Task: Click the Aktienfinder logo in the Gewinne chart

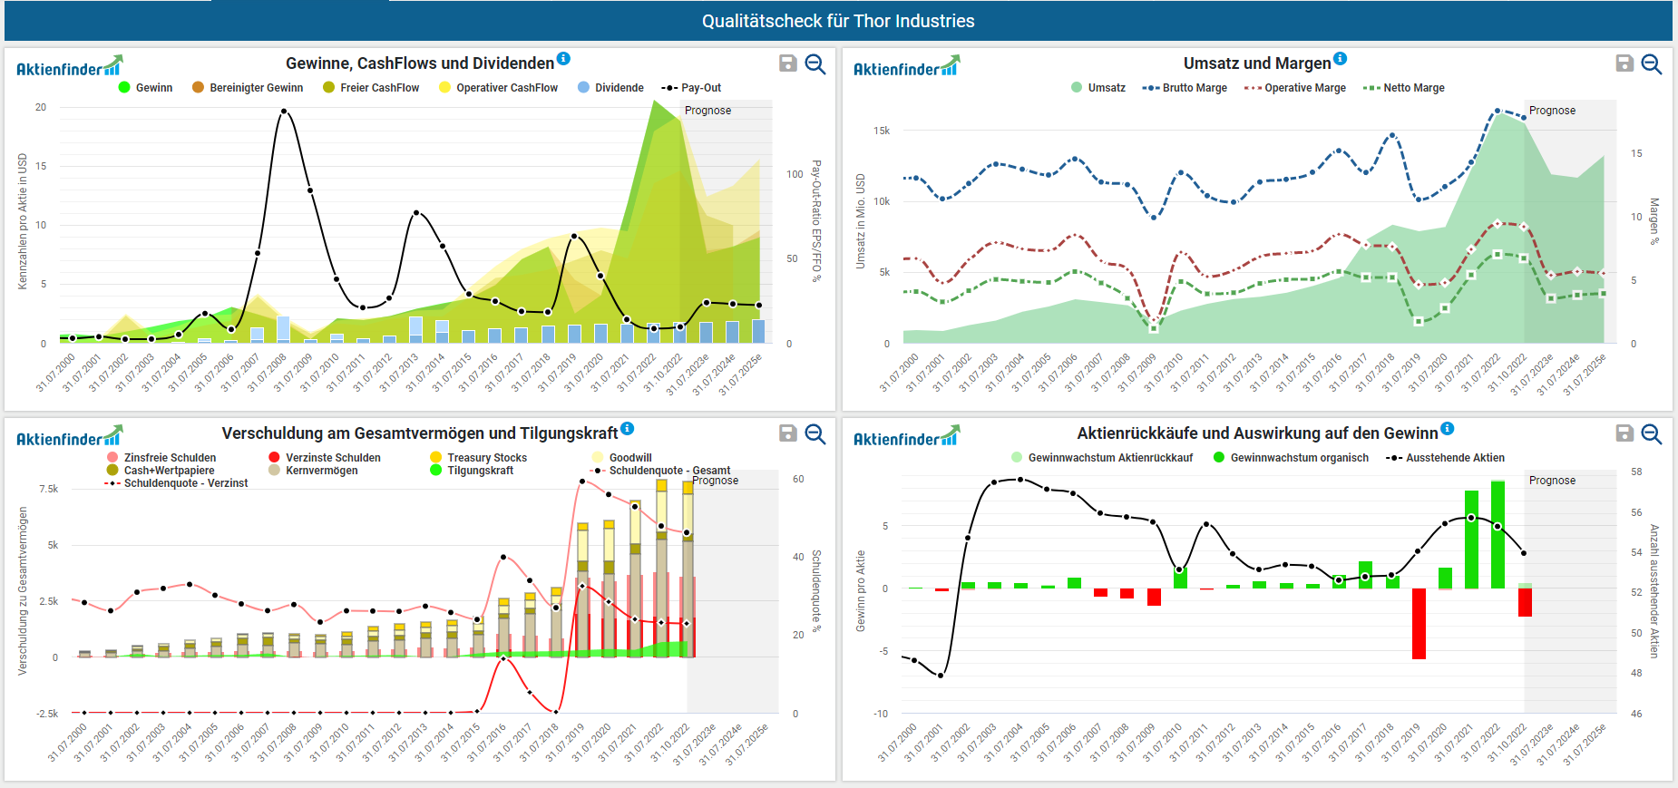Action: (x=69, y=66)
